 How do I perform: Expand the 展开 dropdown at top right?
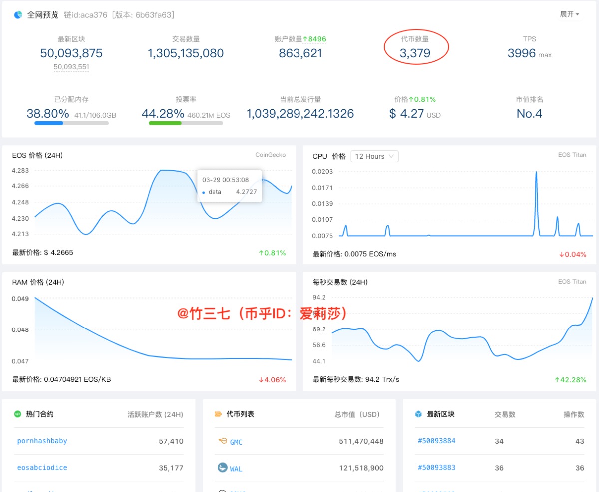[569, 14]
